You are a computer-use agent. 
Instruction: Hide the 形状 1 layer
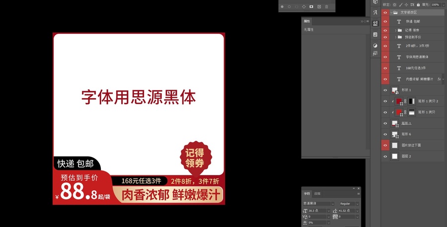coord(385,90)
